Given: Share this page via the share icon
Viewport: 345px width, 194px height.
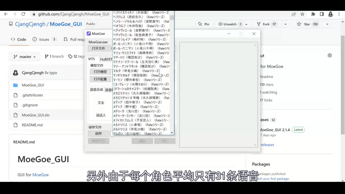Looking at the screenshot, I should (x=294, y=14).
